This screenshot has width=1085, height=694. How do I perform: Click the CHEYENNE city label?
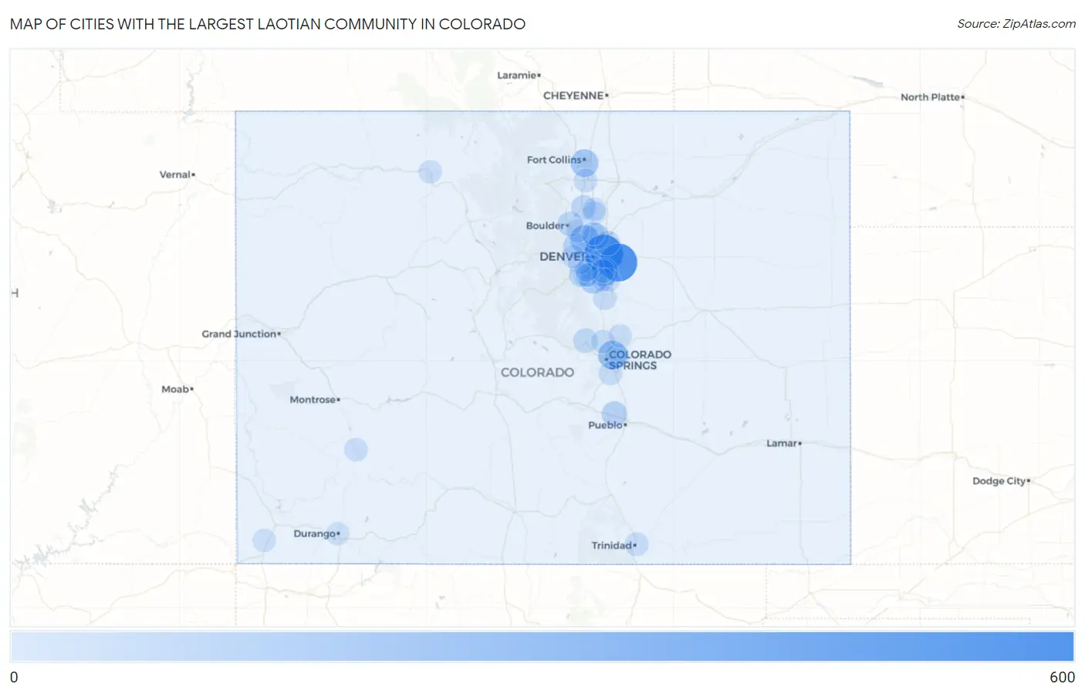(x=573, y=96)
